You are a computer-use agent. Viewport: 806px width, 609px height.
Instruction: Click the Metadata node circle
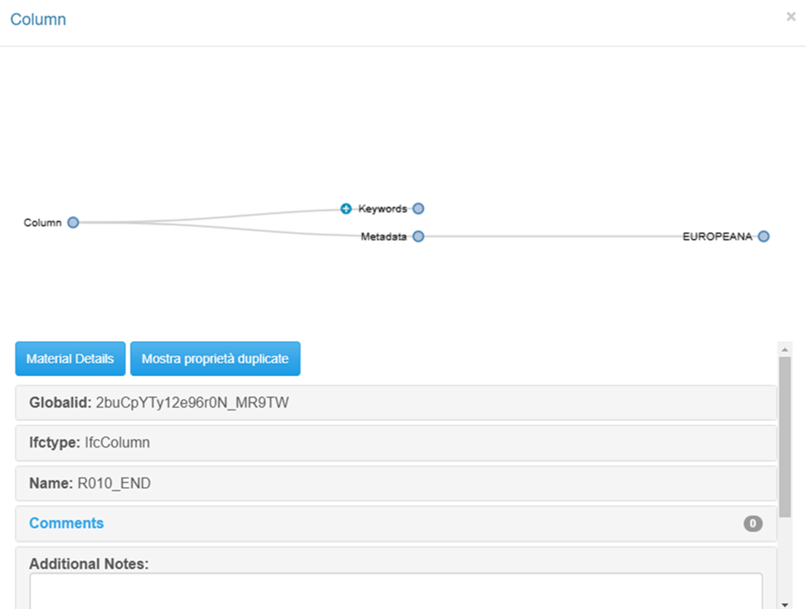point(418,237)
